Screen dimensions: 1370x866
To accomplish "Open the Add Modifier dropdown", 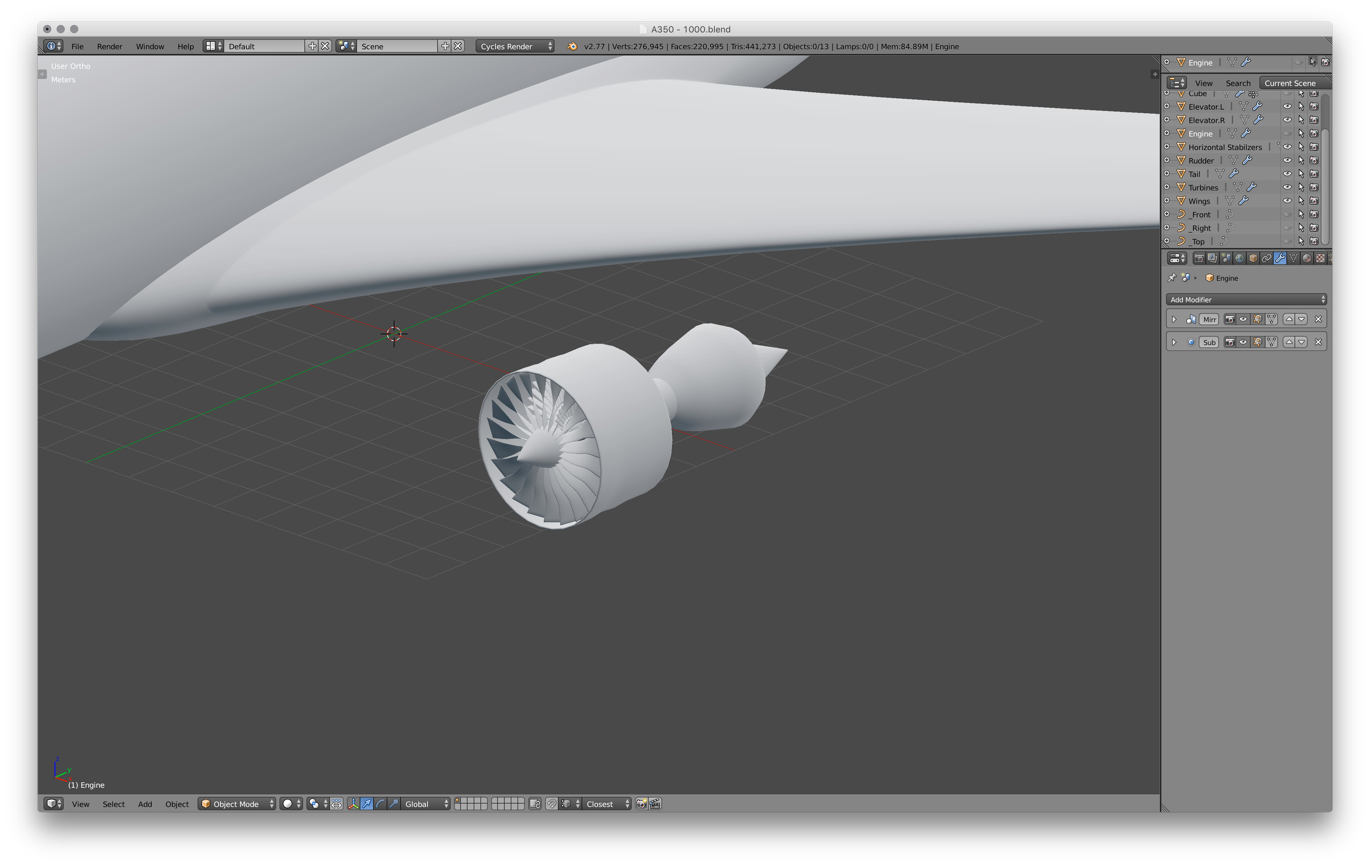I will pos(1246,300).
